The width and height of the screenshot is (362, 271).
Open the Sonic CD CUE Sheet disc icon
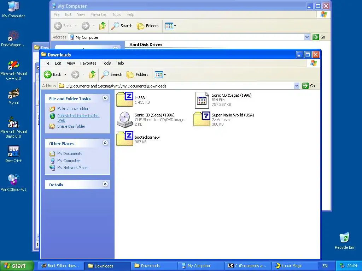[125, 120]
